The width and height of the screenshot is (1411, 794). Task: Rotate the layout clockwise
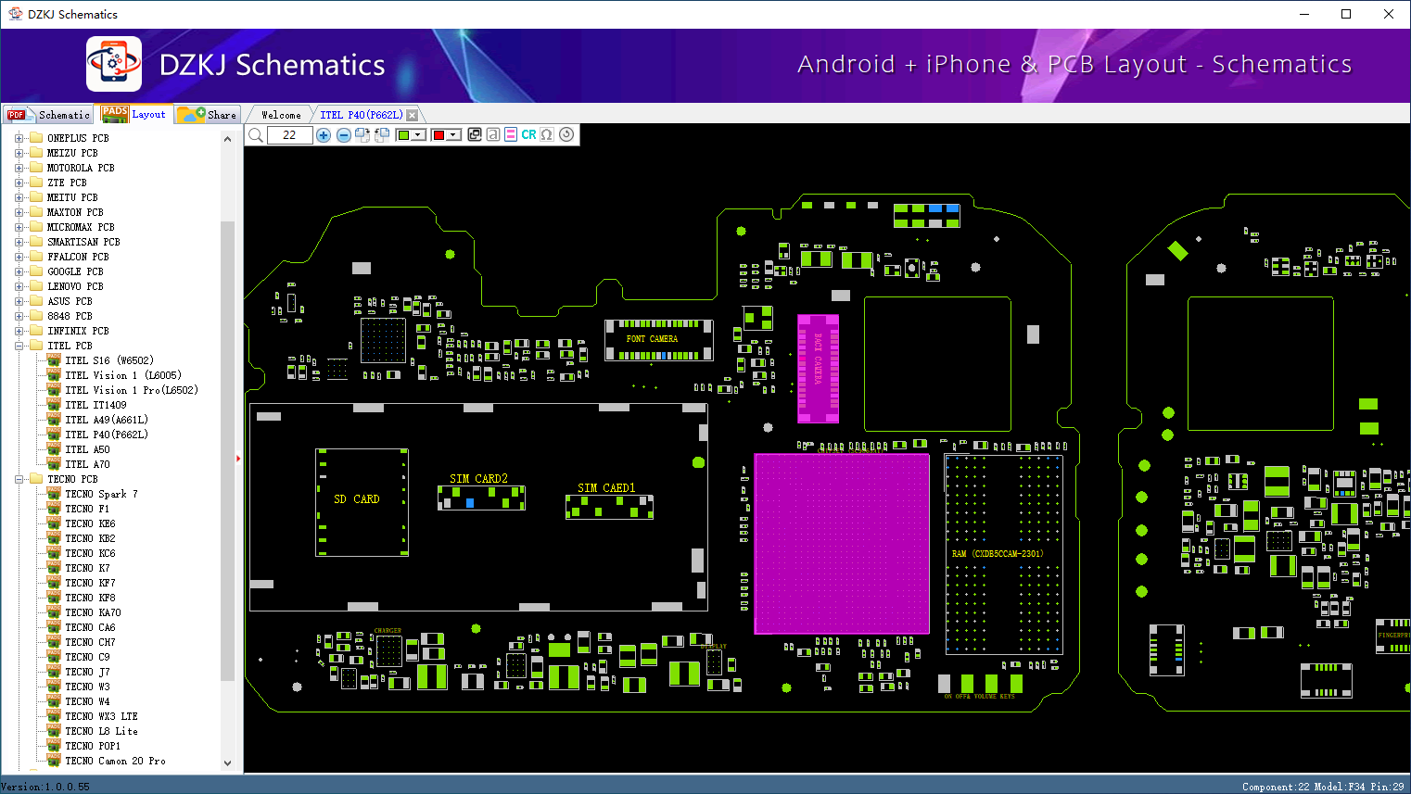pos(362,135)
